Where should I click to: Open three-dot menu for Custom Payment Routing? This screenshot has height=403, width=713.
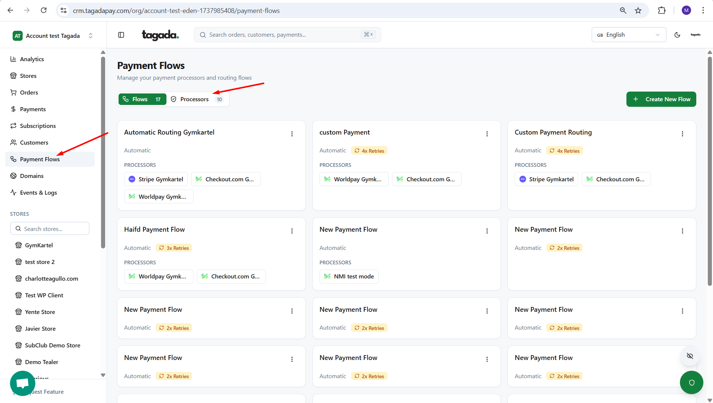[x=683, y=134]
